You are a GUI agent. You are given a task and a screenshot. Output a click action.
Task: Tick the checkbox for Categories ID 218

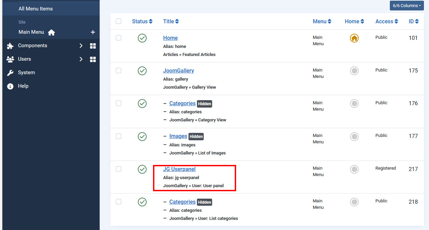pyautogui.click(x=119, y=201)
